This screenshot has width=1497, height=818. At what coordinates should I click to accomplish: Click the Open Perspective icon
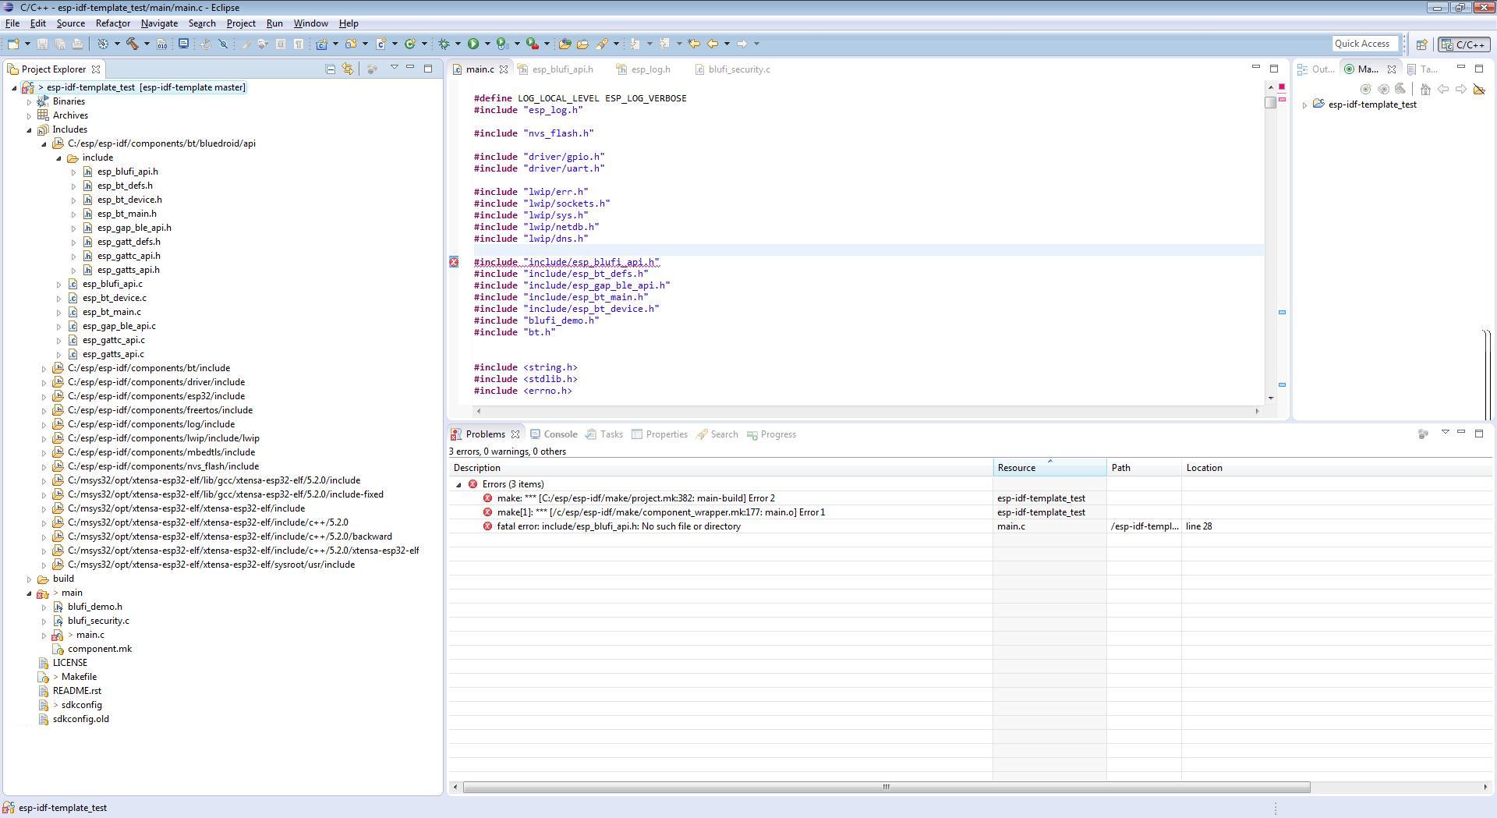coord(1421,44)
